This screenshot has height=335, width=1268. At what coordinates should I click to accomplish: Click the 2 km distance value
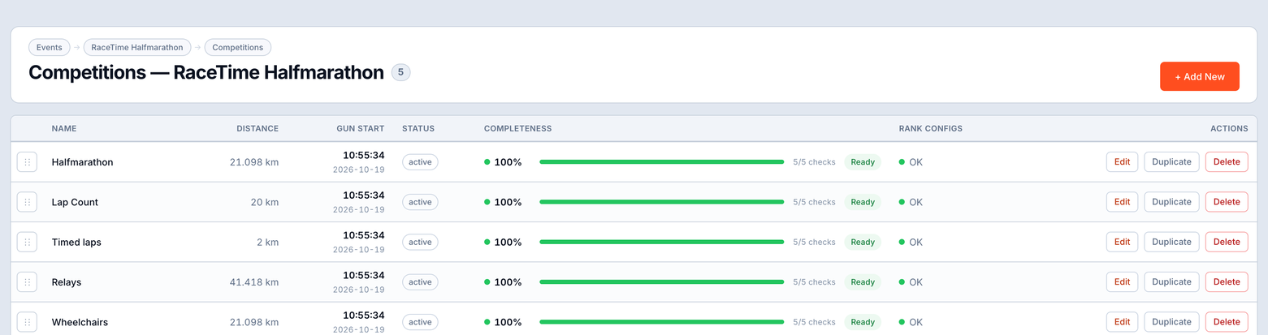click(x=267, y=242)
